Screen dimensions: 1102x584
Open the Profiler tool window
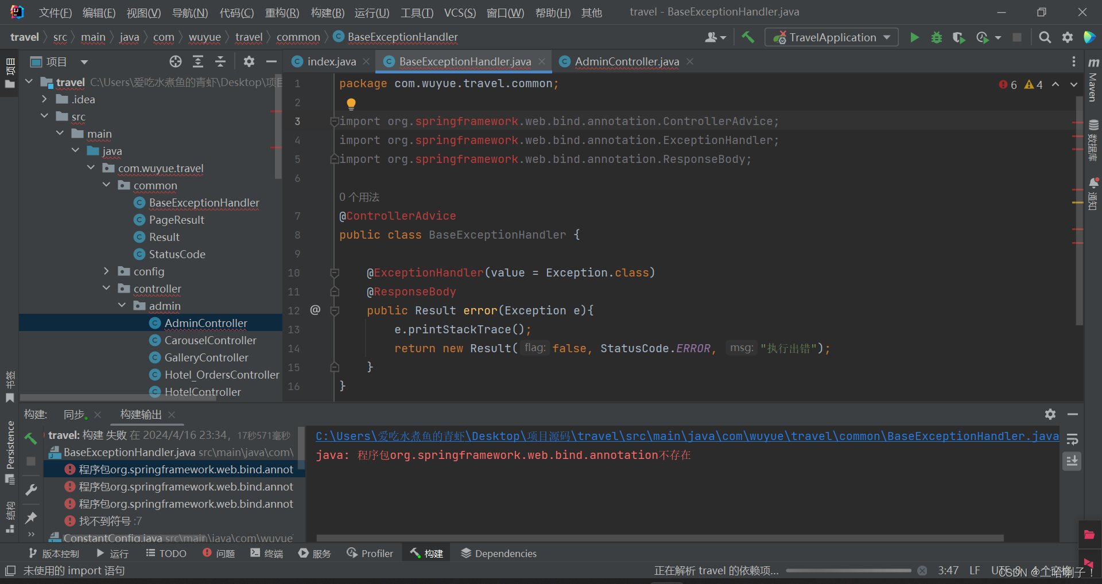[x=370, y=553]
